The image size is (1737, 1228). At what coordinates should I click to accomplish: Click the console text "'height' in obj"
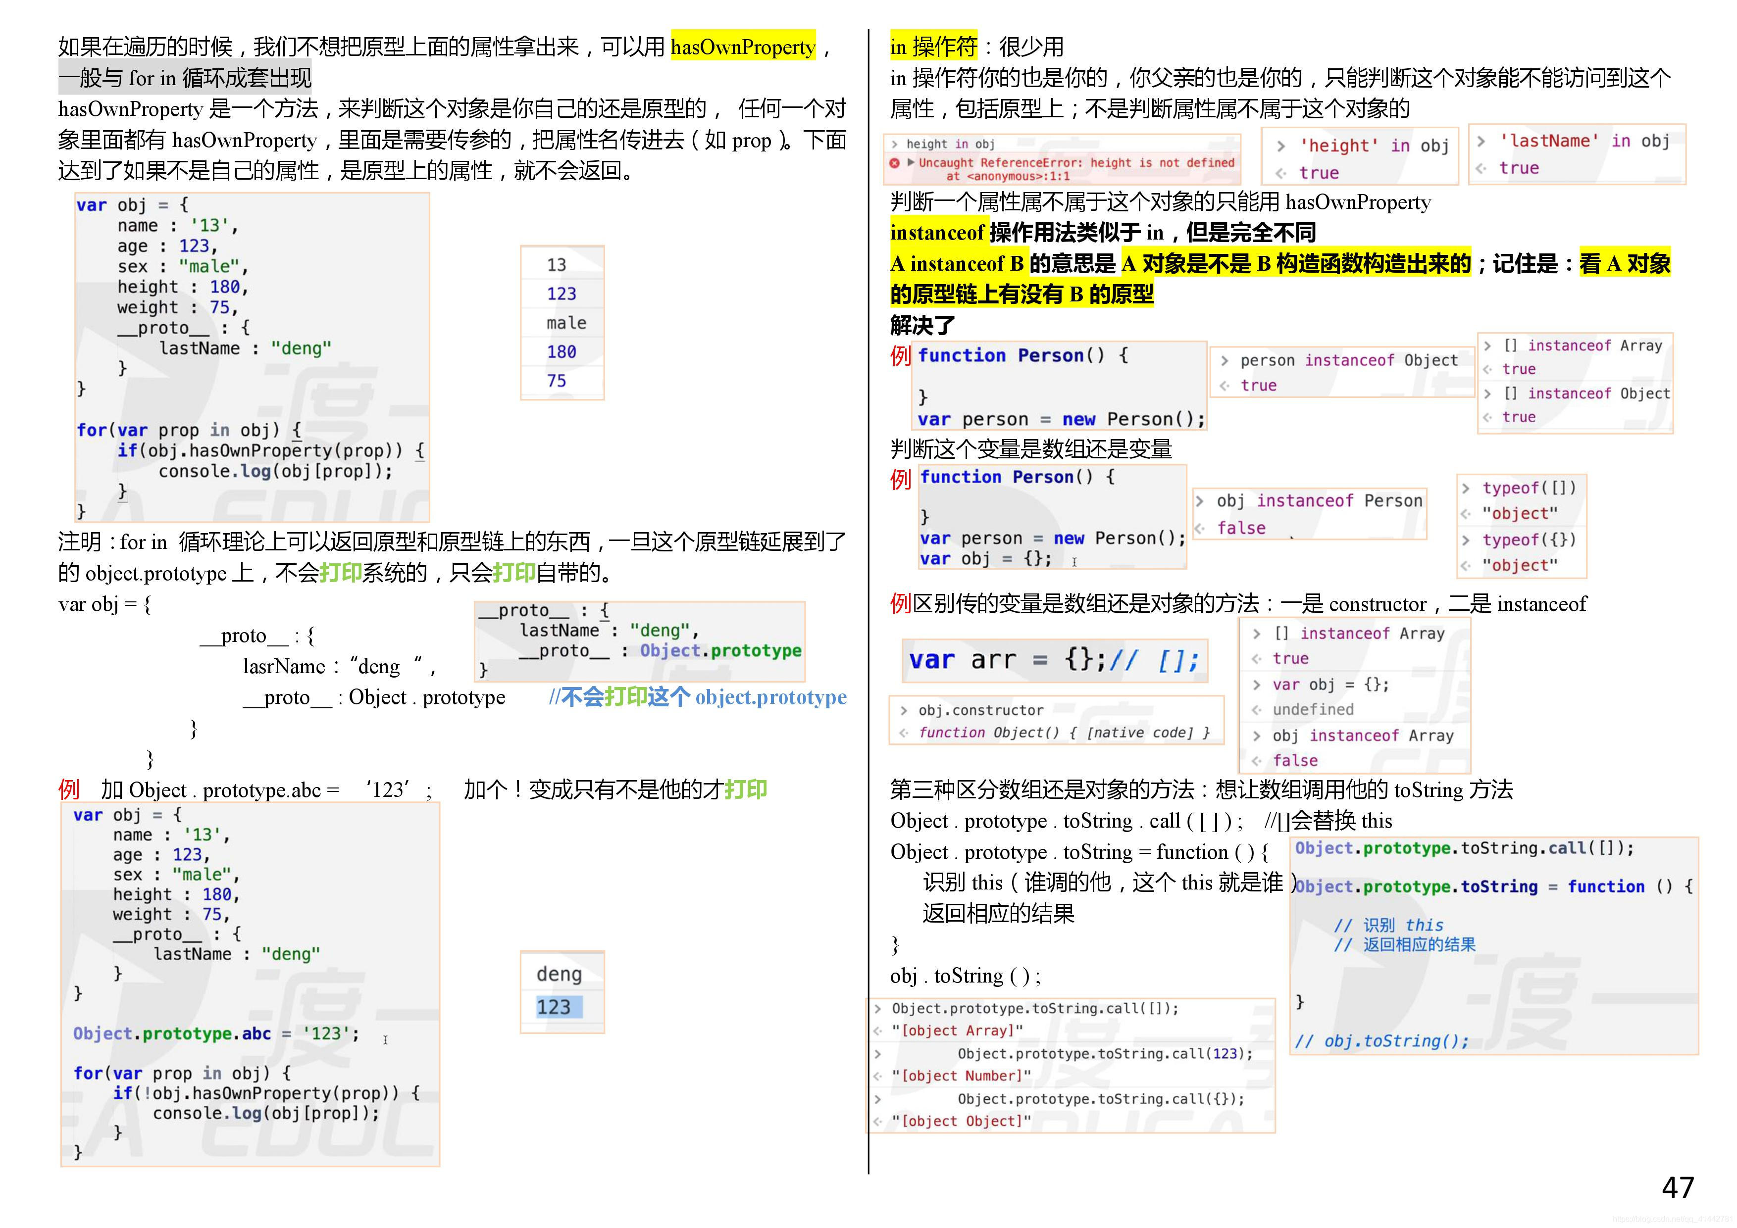1374,146
